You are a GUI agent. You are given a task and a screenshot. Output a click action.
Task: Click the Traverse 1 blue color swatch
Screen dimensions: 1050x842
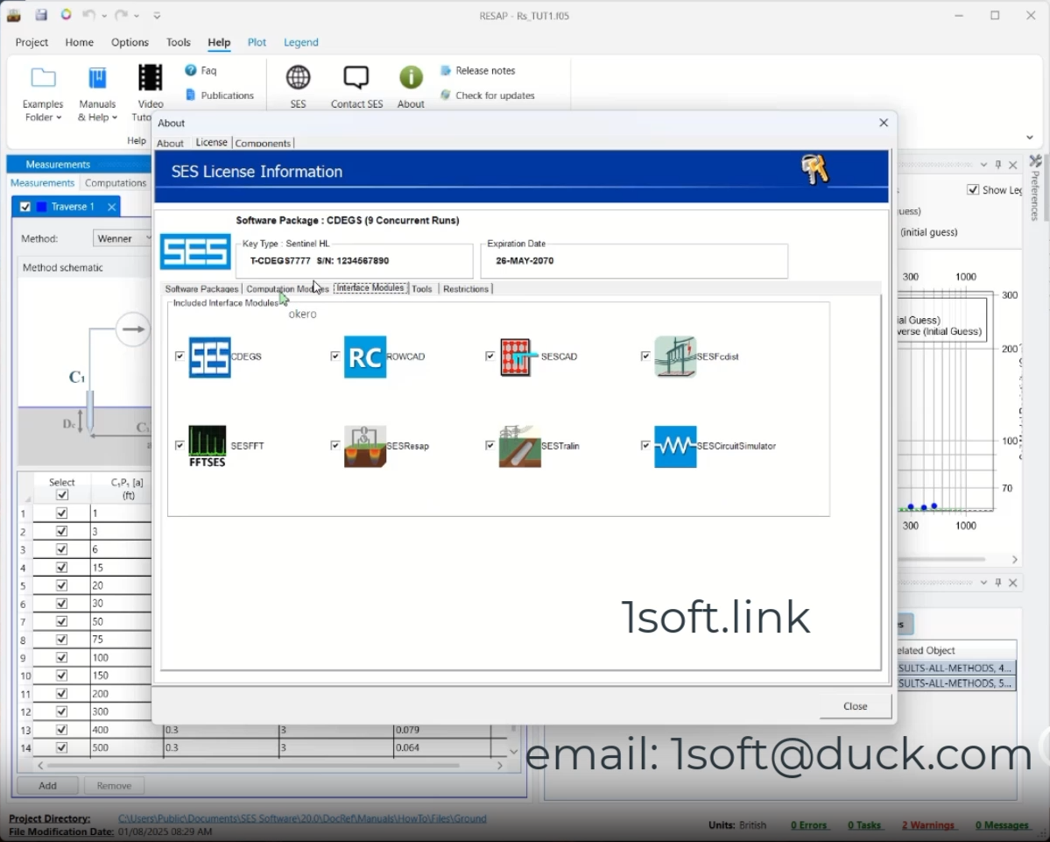pyautogui.click(x=41, y=207)
